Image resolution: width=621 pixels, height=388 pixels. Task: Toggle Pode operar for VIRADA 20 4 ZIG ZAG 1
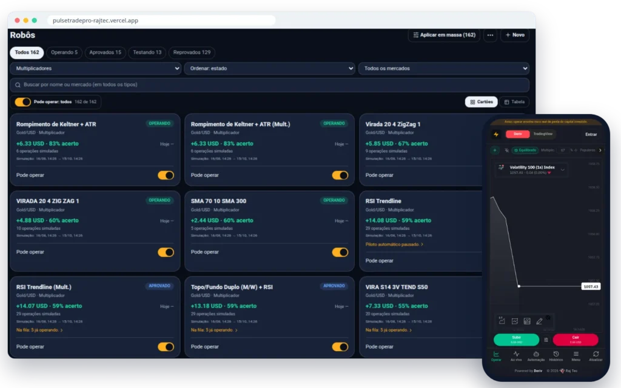click(166, 252)
